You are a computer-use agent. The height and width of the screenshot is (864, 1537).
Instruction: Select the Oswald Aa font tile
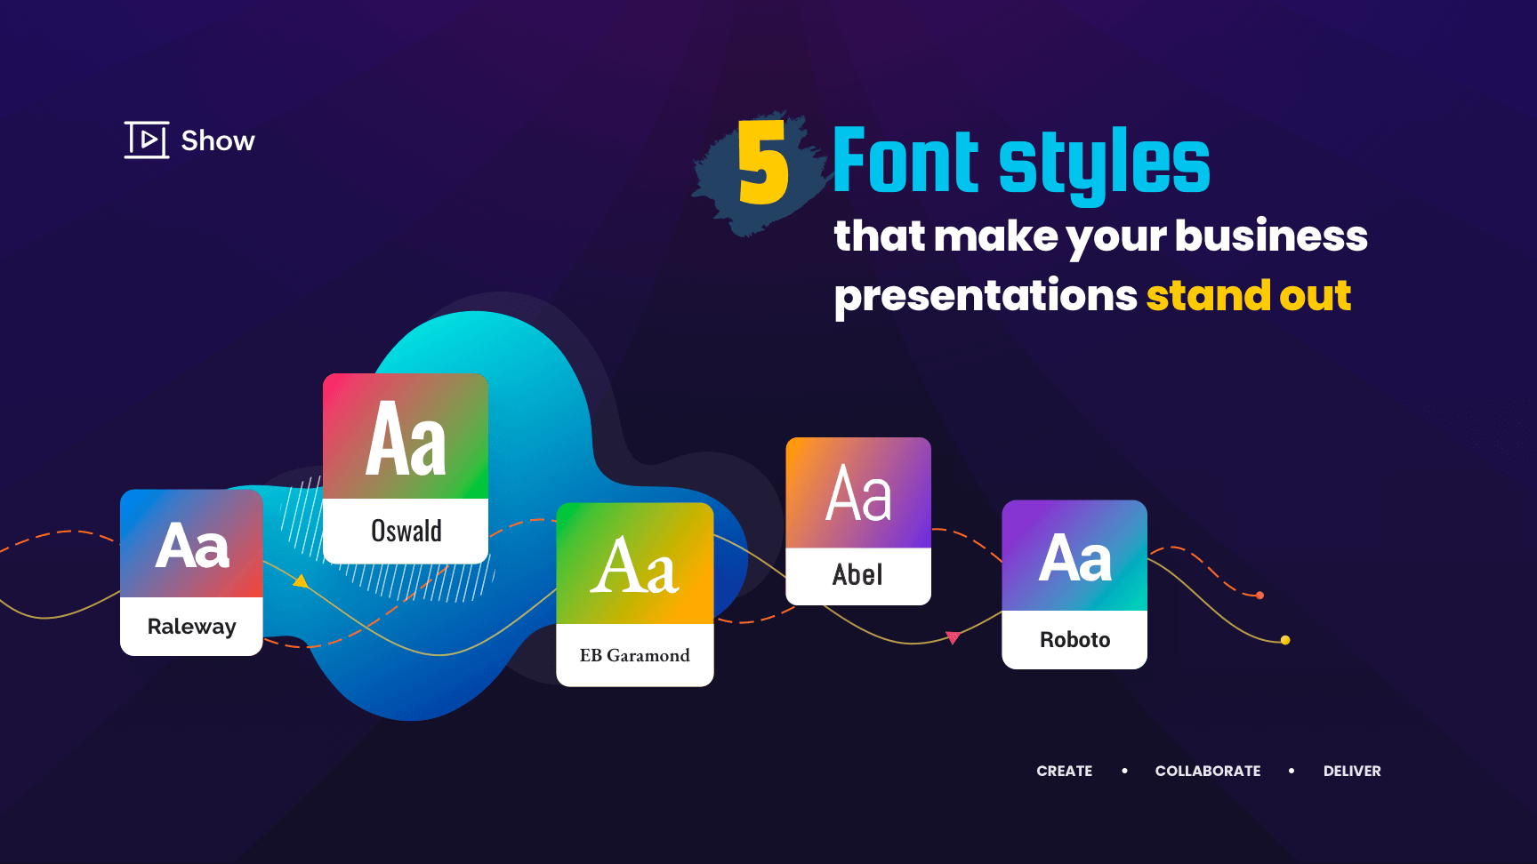point(406,436)
